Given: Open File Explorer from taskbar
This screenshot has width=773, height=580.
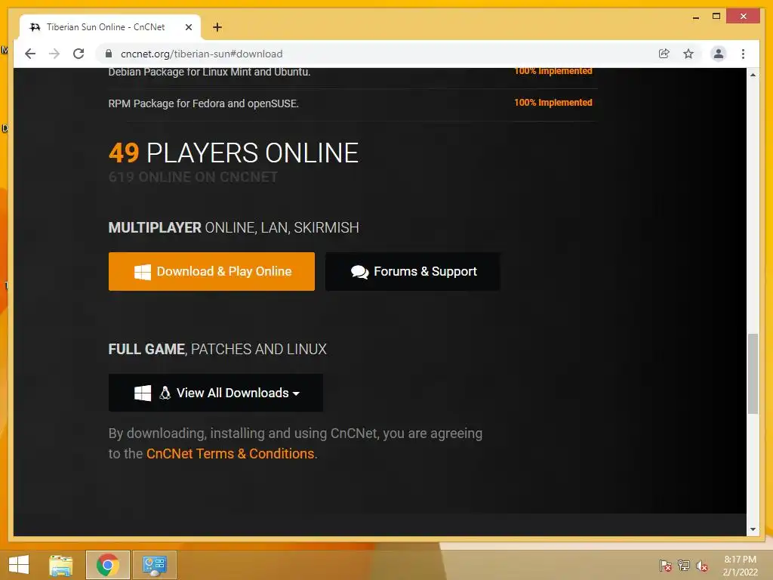Looking at the screenshot, I should [61, 565].
